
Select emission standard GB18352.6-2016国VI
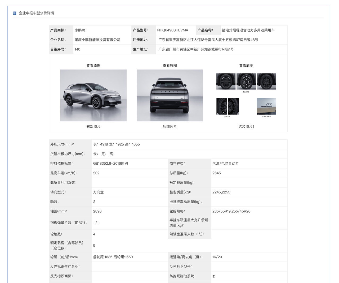(x=110, y=164)
